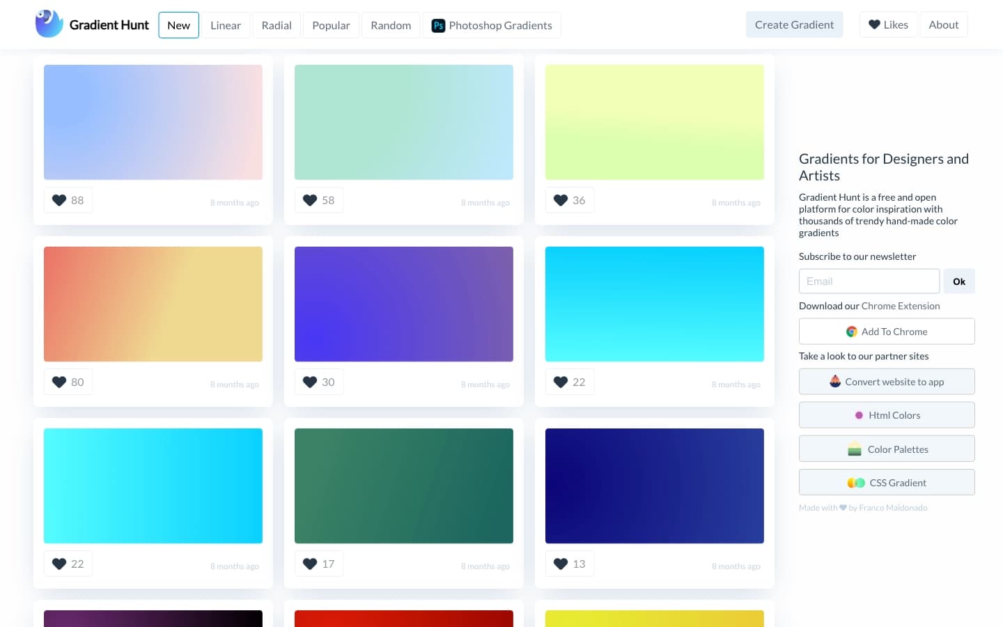The width and height of the screenshot is (1003, 627).
Task: Select the blue-to-pink gradient swatch
Action: [153, 122]
